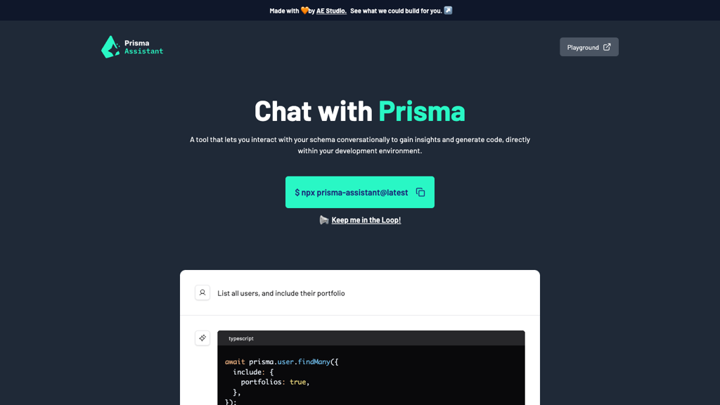
Task: Click the dark typescript code block
Action: 371,373
